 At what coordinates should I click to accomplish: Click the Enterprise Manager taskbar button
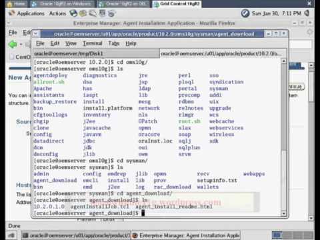(x=186, y=235)
